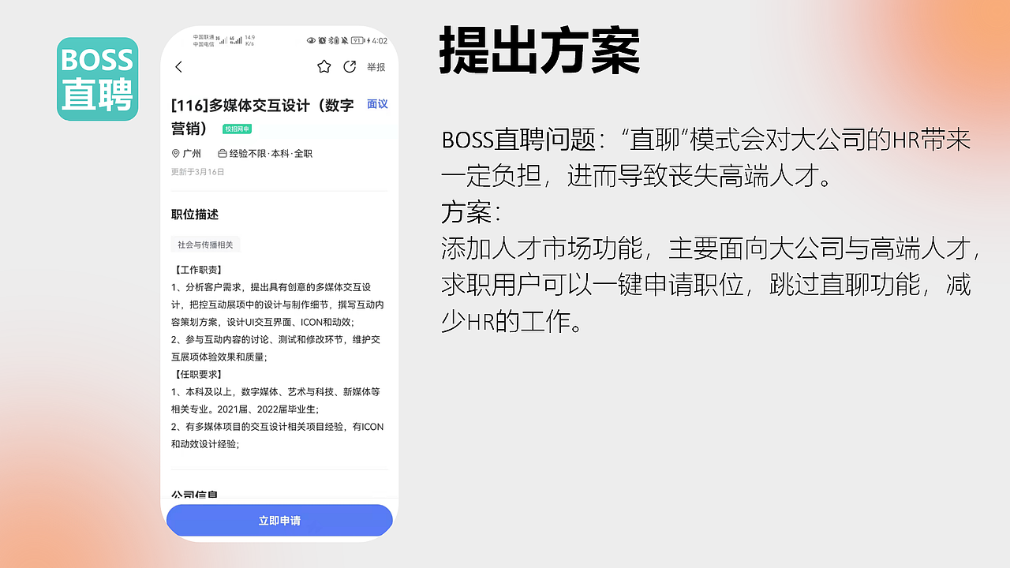Click the briefcase icon by 经验不限
Screen dimensions: 1010x568
[x=222, y=154]
